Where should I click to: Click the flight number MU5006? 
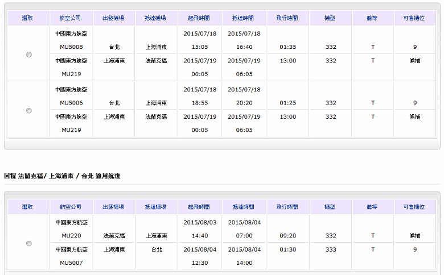coord(71,103)
